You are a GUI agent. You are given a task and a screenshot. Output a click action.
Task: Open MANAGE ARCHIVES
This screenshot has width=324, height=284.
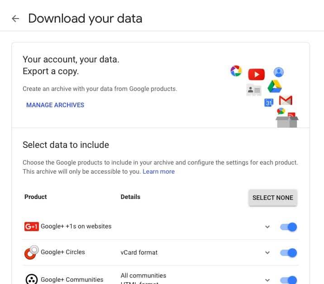[55, 105]
